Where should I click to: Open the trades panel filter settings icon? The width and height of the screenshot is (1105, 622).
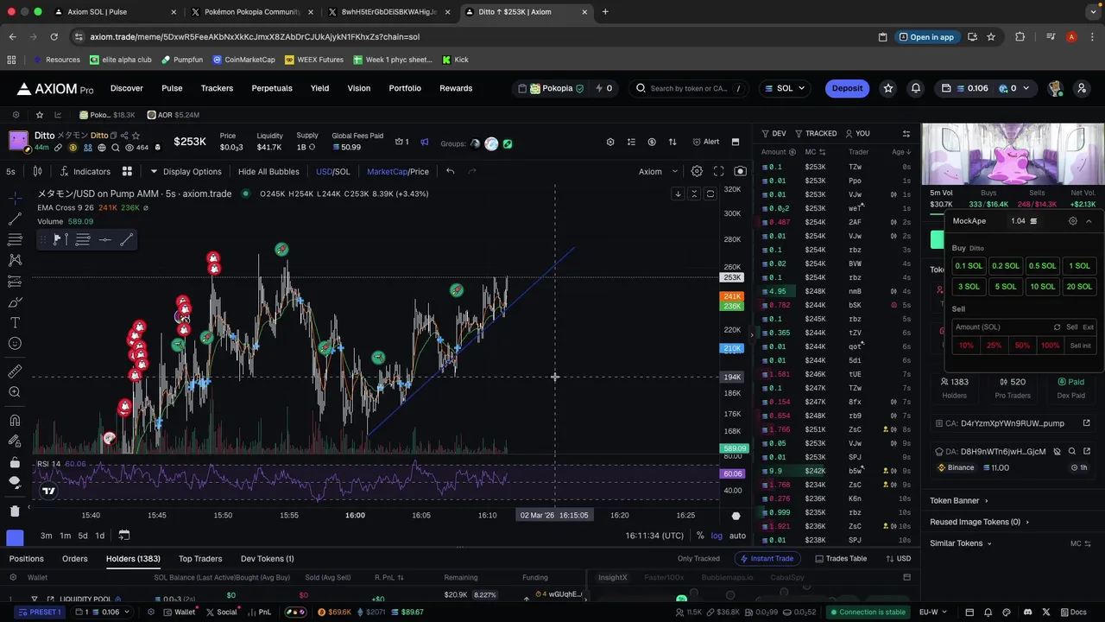[x=906, y=133]
